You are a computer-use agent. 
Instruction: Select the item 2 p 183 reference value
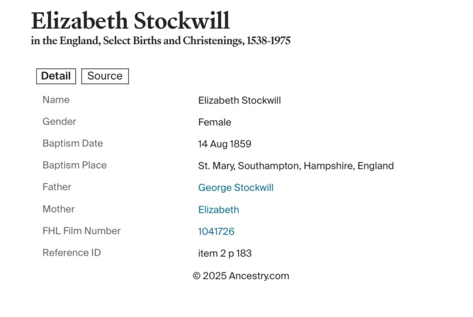pyautogui.click(x=224, y=253)
